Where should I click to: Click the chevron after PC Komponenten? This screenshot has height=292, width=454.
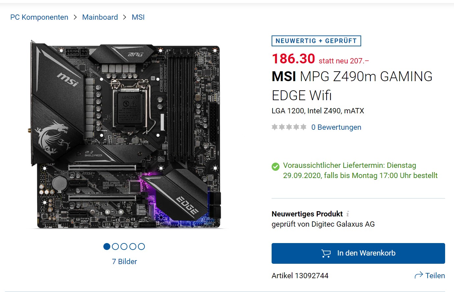click(75, 17)
